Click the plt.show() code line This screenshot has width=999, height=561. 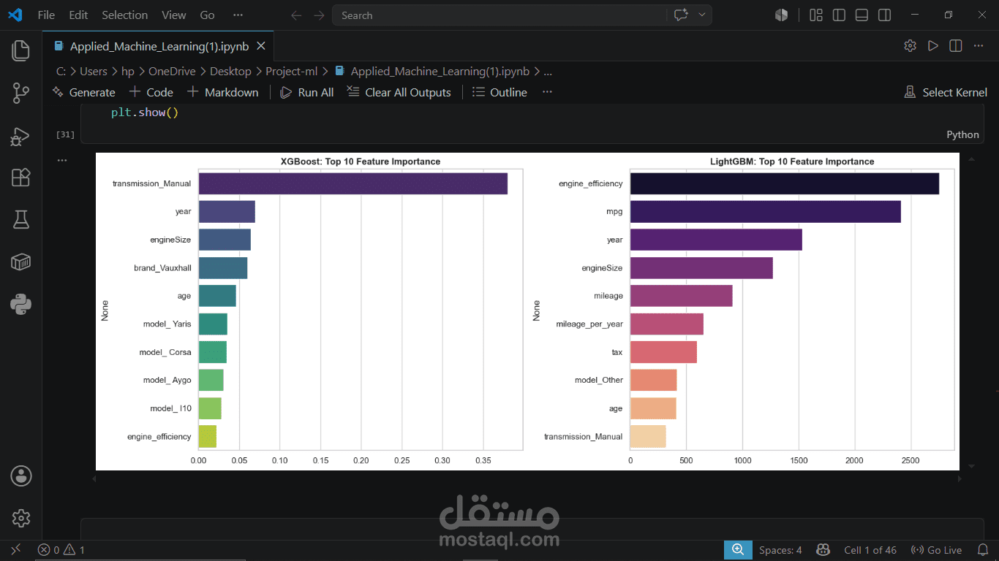coord(145,112)
